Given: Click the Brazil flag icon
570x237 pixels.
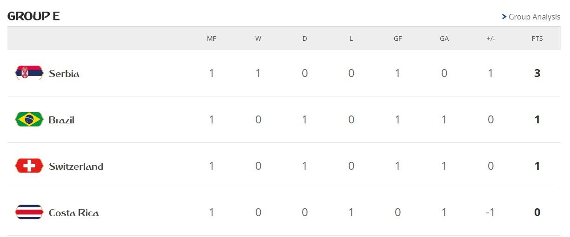Looking at the screenshot, I should (29, 120).
